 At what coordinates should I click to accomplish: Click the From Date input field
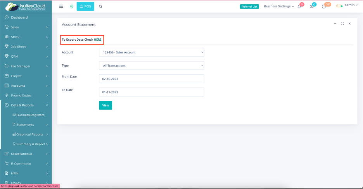tap(151, 79)
